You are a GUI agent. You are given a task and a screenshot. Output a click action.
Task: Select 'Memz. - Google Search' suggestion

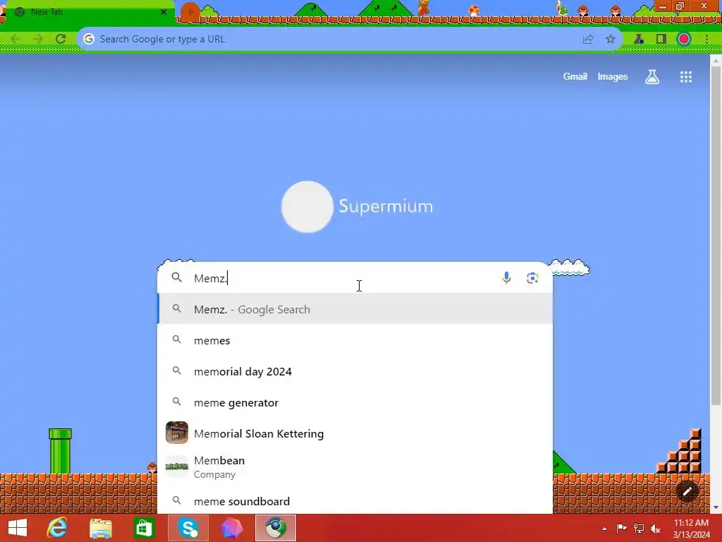355,309
